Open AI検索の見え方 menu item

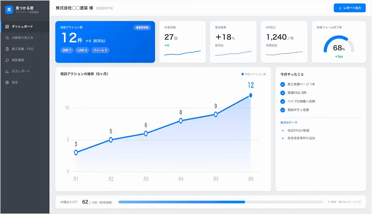tap(25, 38)
